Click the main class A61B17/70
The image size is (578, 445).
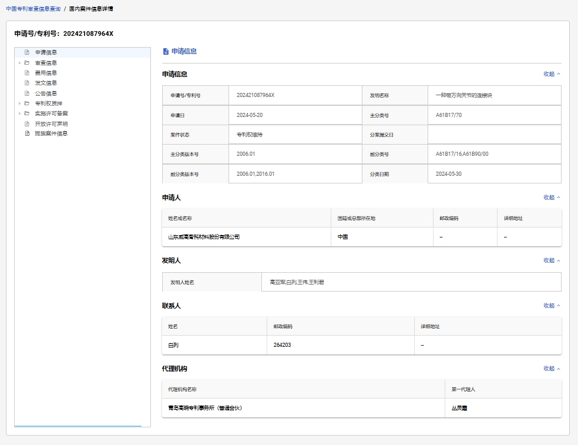pos(449,115)
